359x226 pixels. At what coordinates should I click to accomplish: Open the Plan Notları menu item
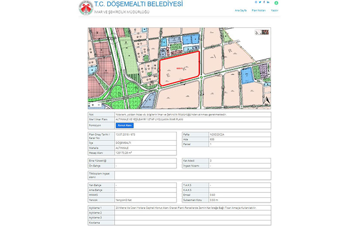pos(258,10)
